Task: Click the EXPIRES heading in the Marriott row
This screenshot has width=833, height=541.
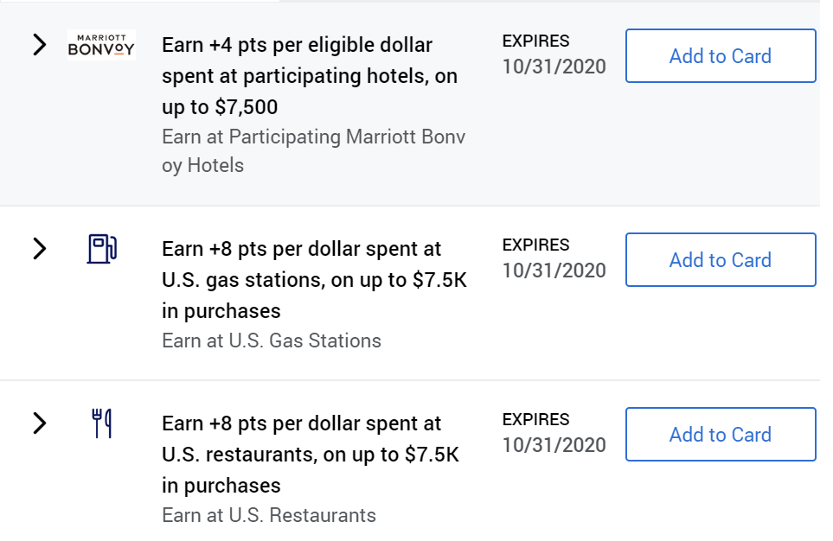Action: (536, 41)
